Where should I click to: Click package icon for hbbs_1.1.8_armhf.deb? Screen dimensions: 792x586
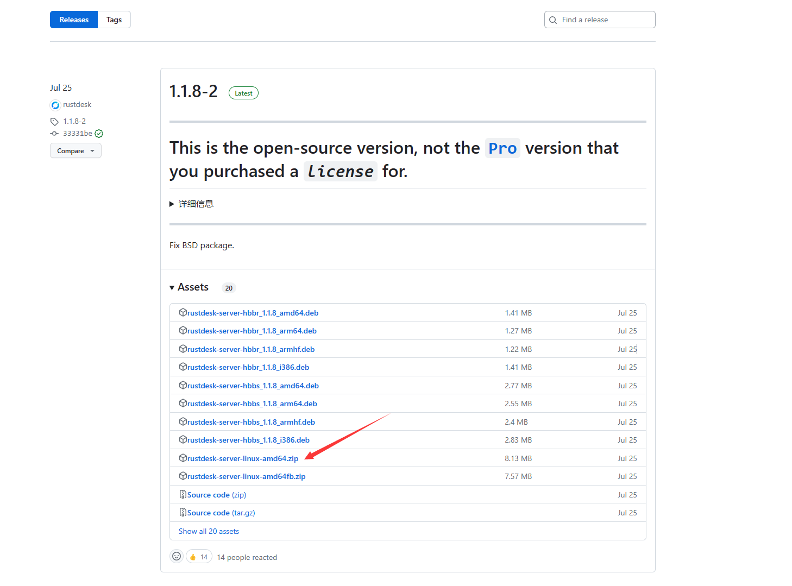(183, 421)
